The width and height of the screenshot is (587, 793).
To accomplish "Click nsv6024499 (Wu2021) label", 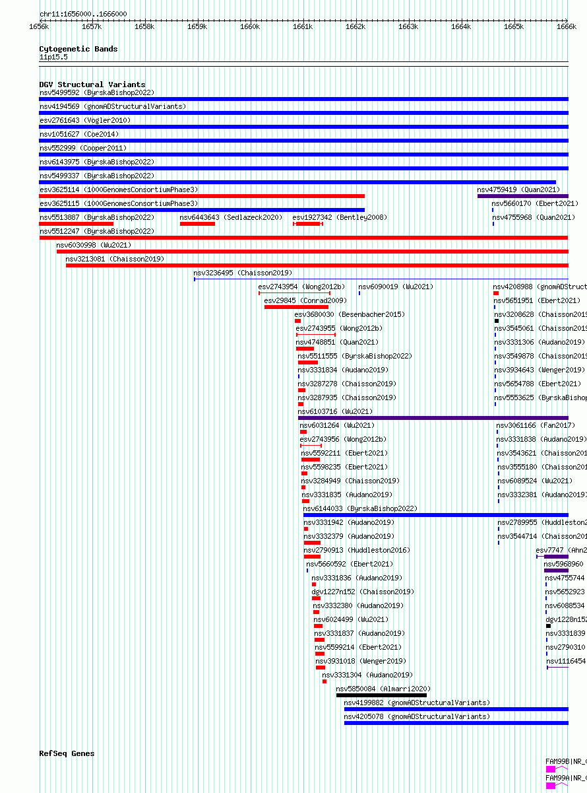I will [x=351, y=620].
